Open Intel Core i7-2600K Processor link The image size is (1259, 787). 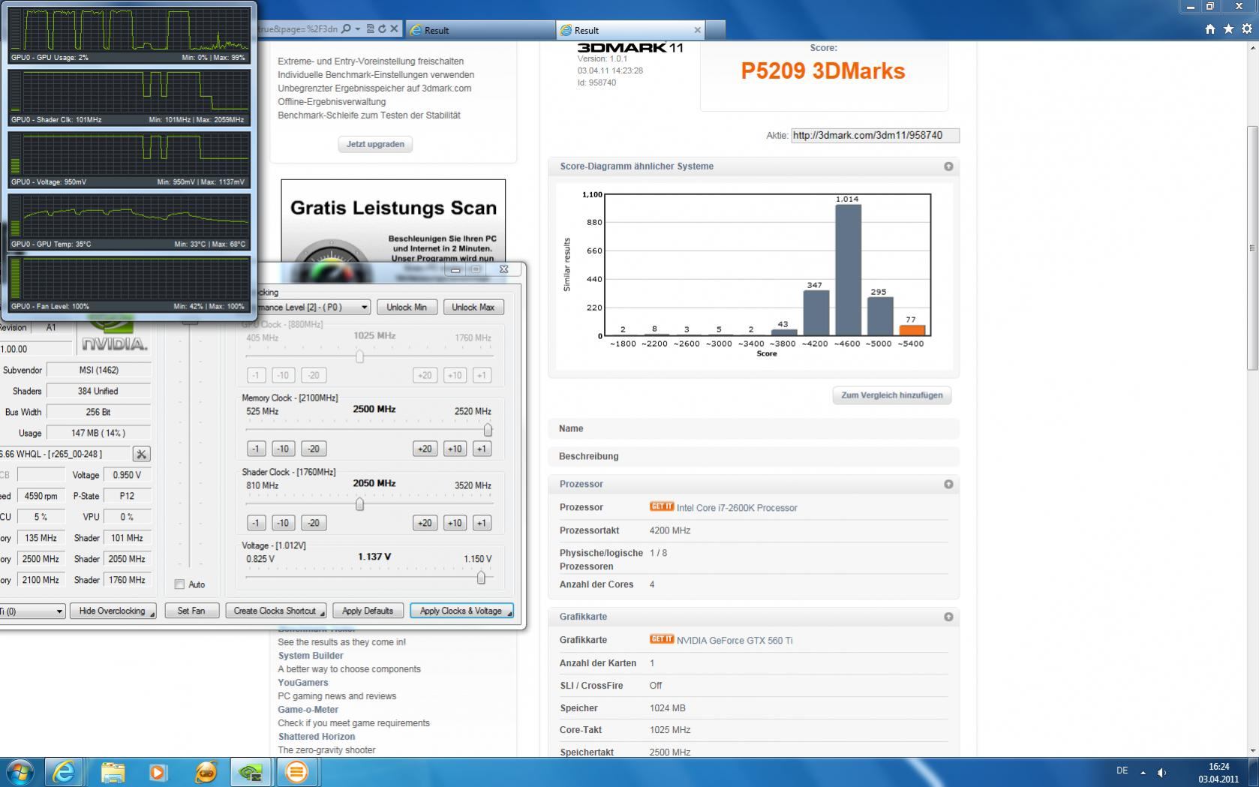coord(736,508)
